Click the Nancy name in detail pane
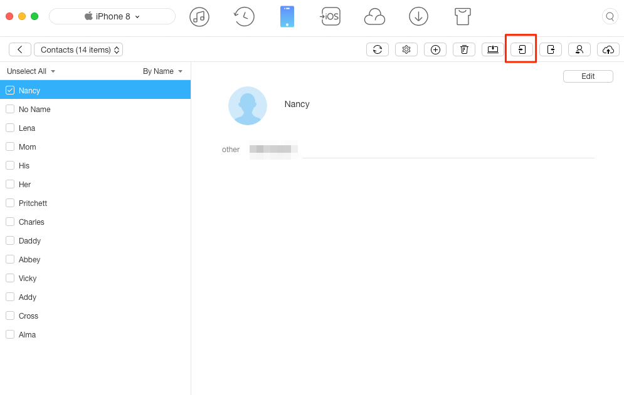The image size is (624, 395). 297,104
